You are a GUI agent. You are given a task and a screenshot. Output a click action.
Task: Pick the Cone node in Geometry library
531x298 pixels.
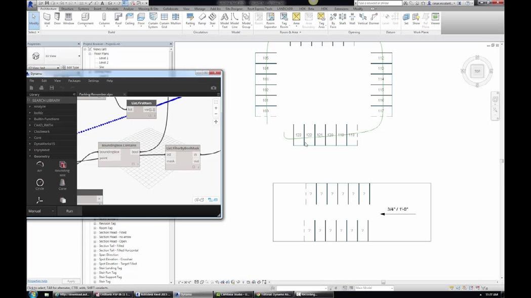point(62,184)
